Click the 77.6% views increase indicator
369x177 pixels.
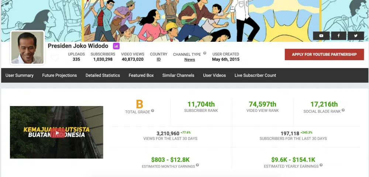pyautogui.click(x=186, y=132)
